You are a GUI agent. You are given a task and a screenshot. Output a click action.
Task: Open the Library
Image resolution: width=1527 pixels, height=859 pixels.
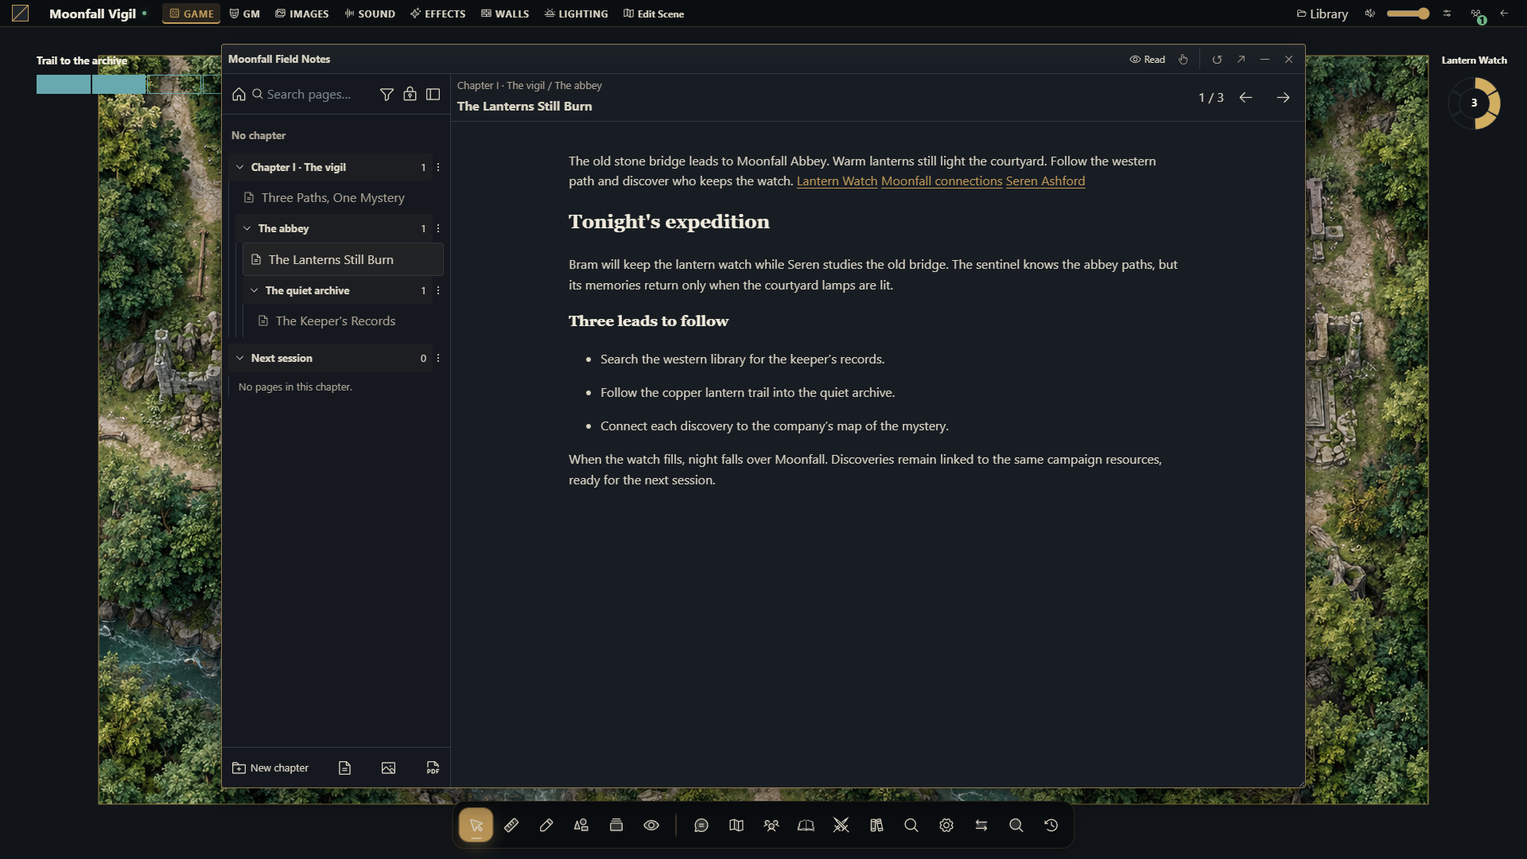(1322, 14)
